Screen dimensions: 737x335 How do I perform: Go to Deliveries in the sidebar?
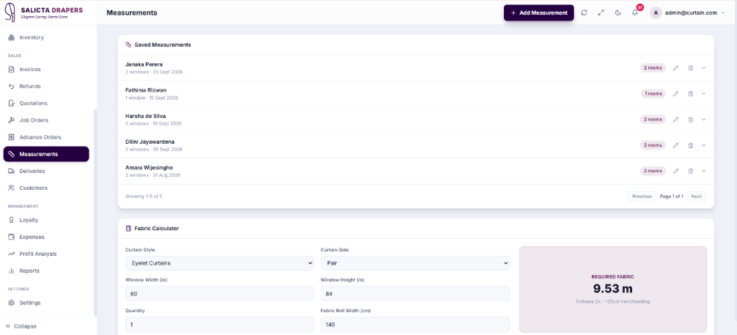(46, 171)
